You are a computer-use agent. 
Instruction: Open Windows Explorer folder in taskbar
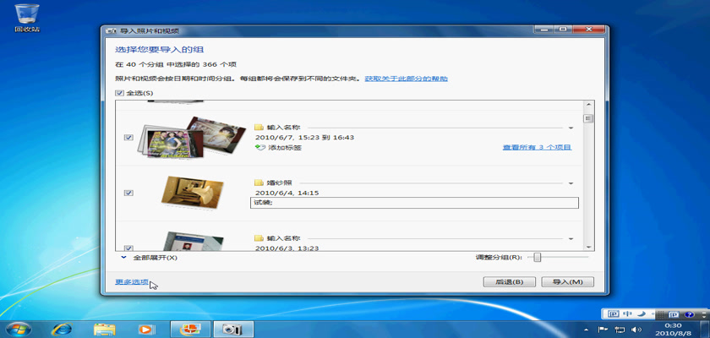(104, 328)
